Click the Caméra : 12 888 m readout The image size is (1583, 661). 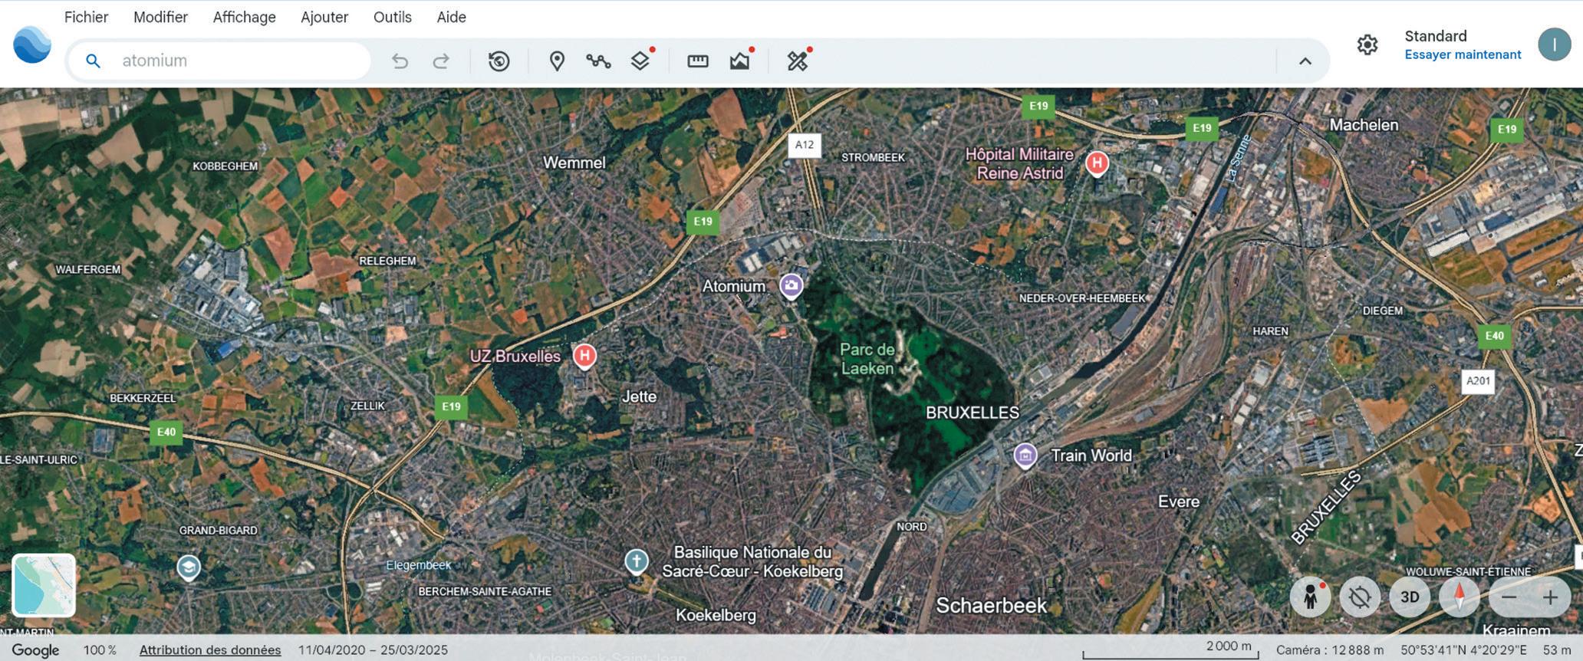point(1330,650)
